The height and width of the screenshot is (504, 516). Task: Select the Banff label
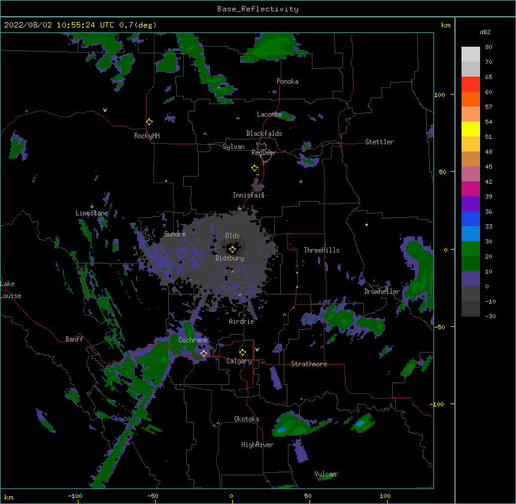coord(74,339)
